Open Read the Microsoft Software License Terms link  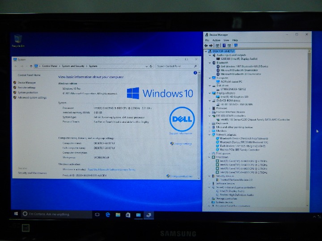click(111, 170)
